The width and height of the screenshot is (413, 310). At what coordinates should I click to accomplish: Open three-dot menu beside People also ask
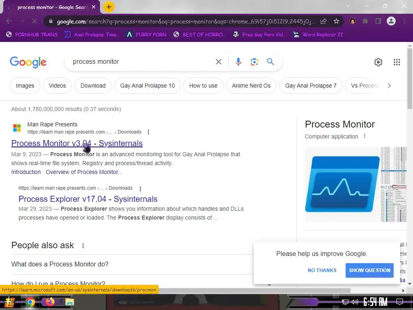(83, 246)
